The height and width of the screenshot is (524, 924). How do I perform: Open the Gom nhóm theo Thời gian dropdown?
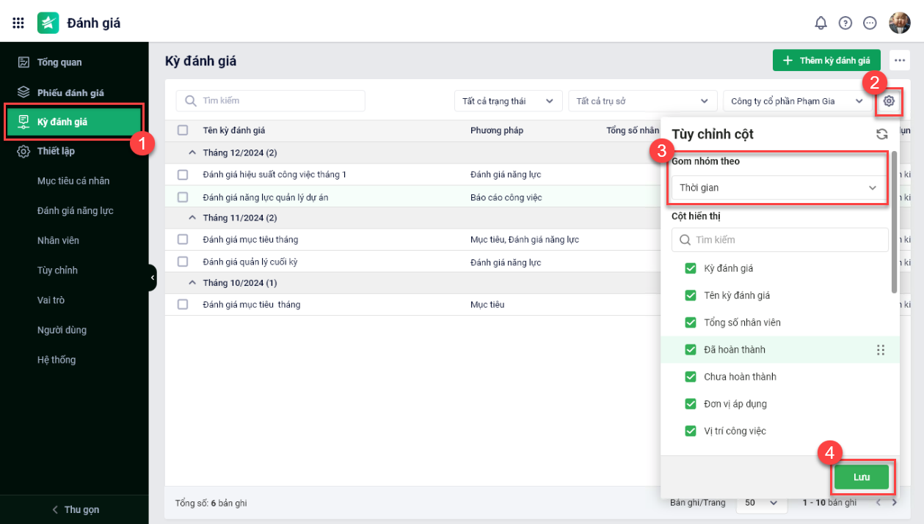pos(779,188)
